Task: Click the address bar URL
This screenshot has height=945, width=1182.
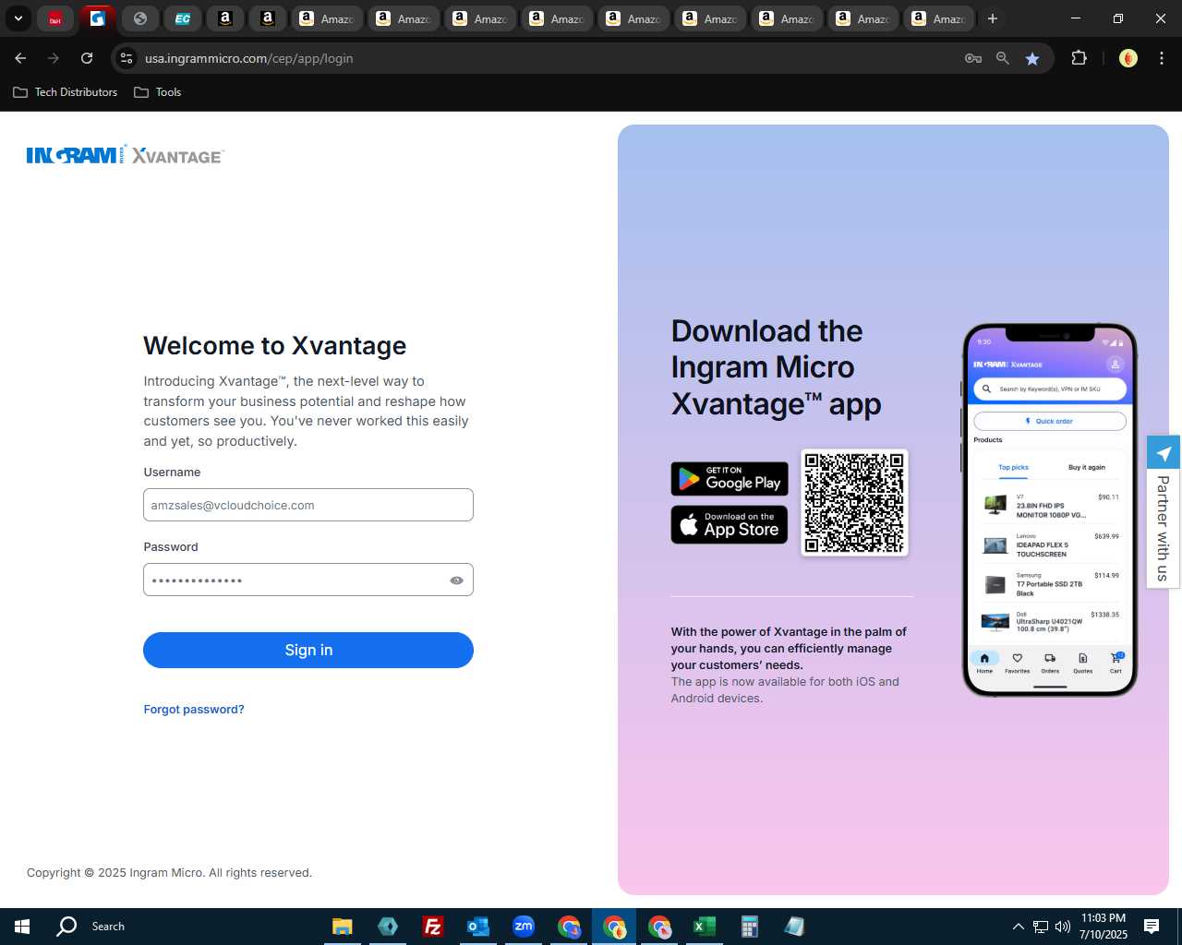Action: click(x=248, y=58)
